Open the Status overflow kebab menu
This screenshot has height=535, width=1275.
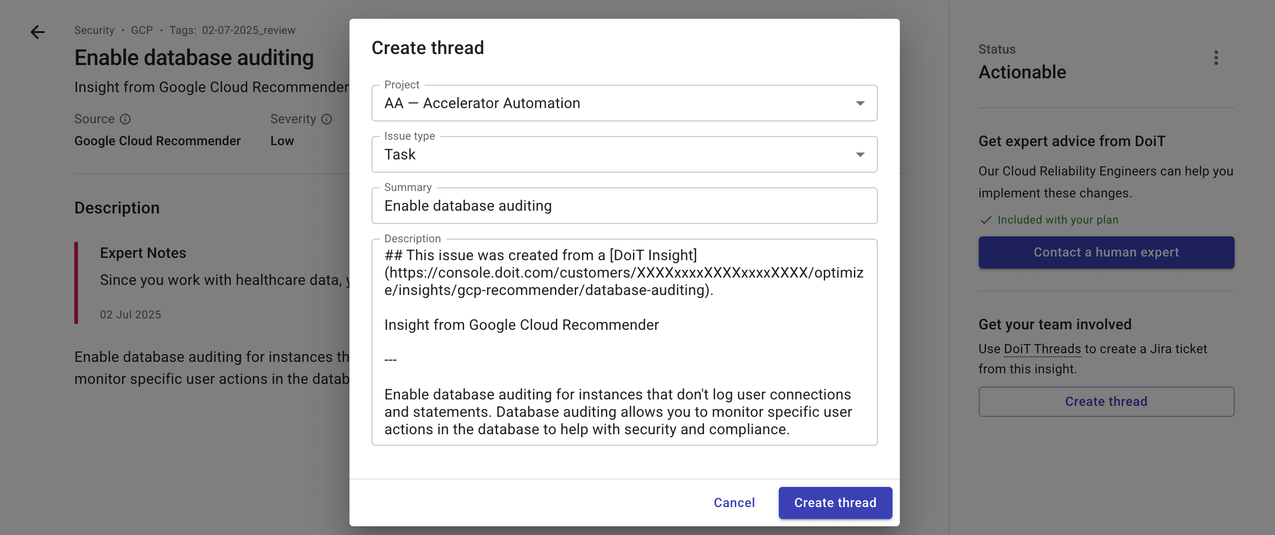tap(1217, 58)
